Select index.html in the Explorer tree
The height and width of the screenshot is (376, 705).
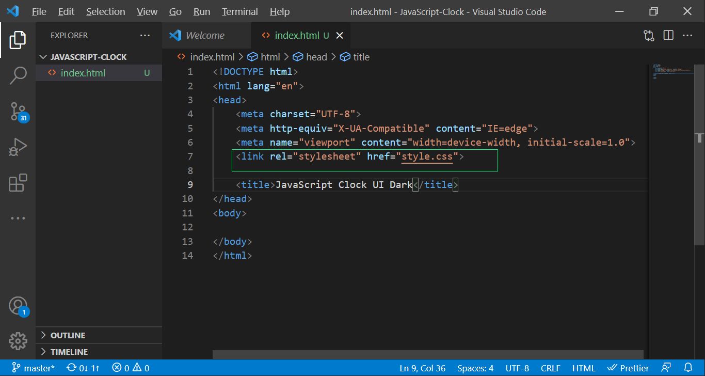99,73
